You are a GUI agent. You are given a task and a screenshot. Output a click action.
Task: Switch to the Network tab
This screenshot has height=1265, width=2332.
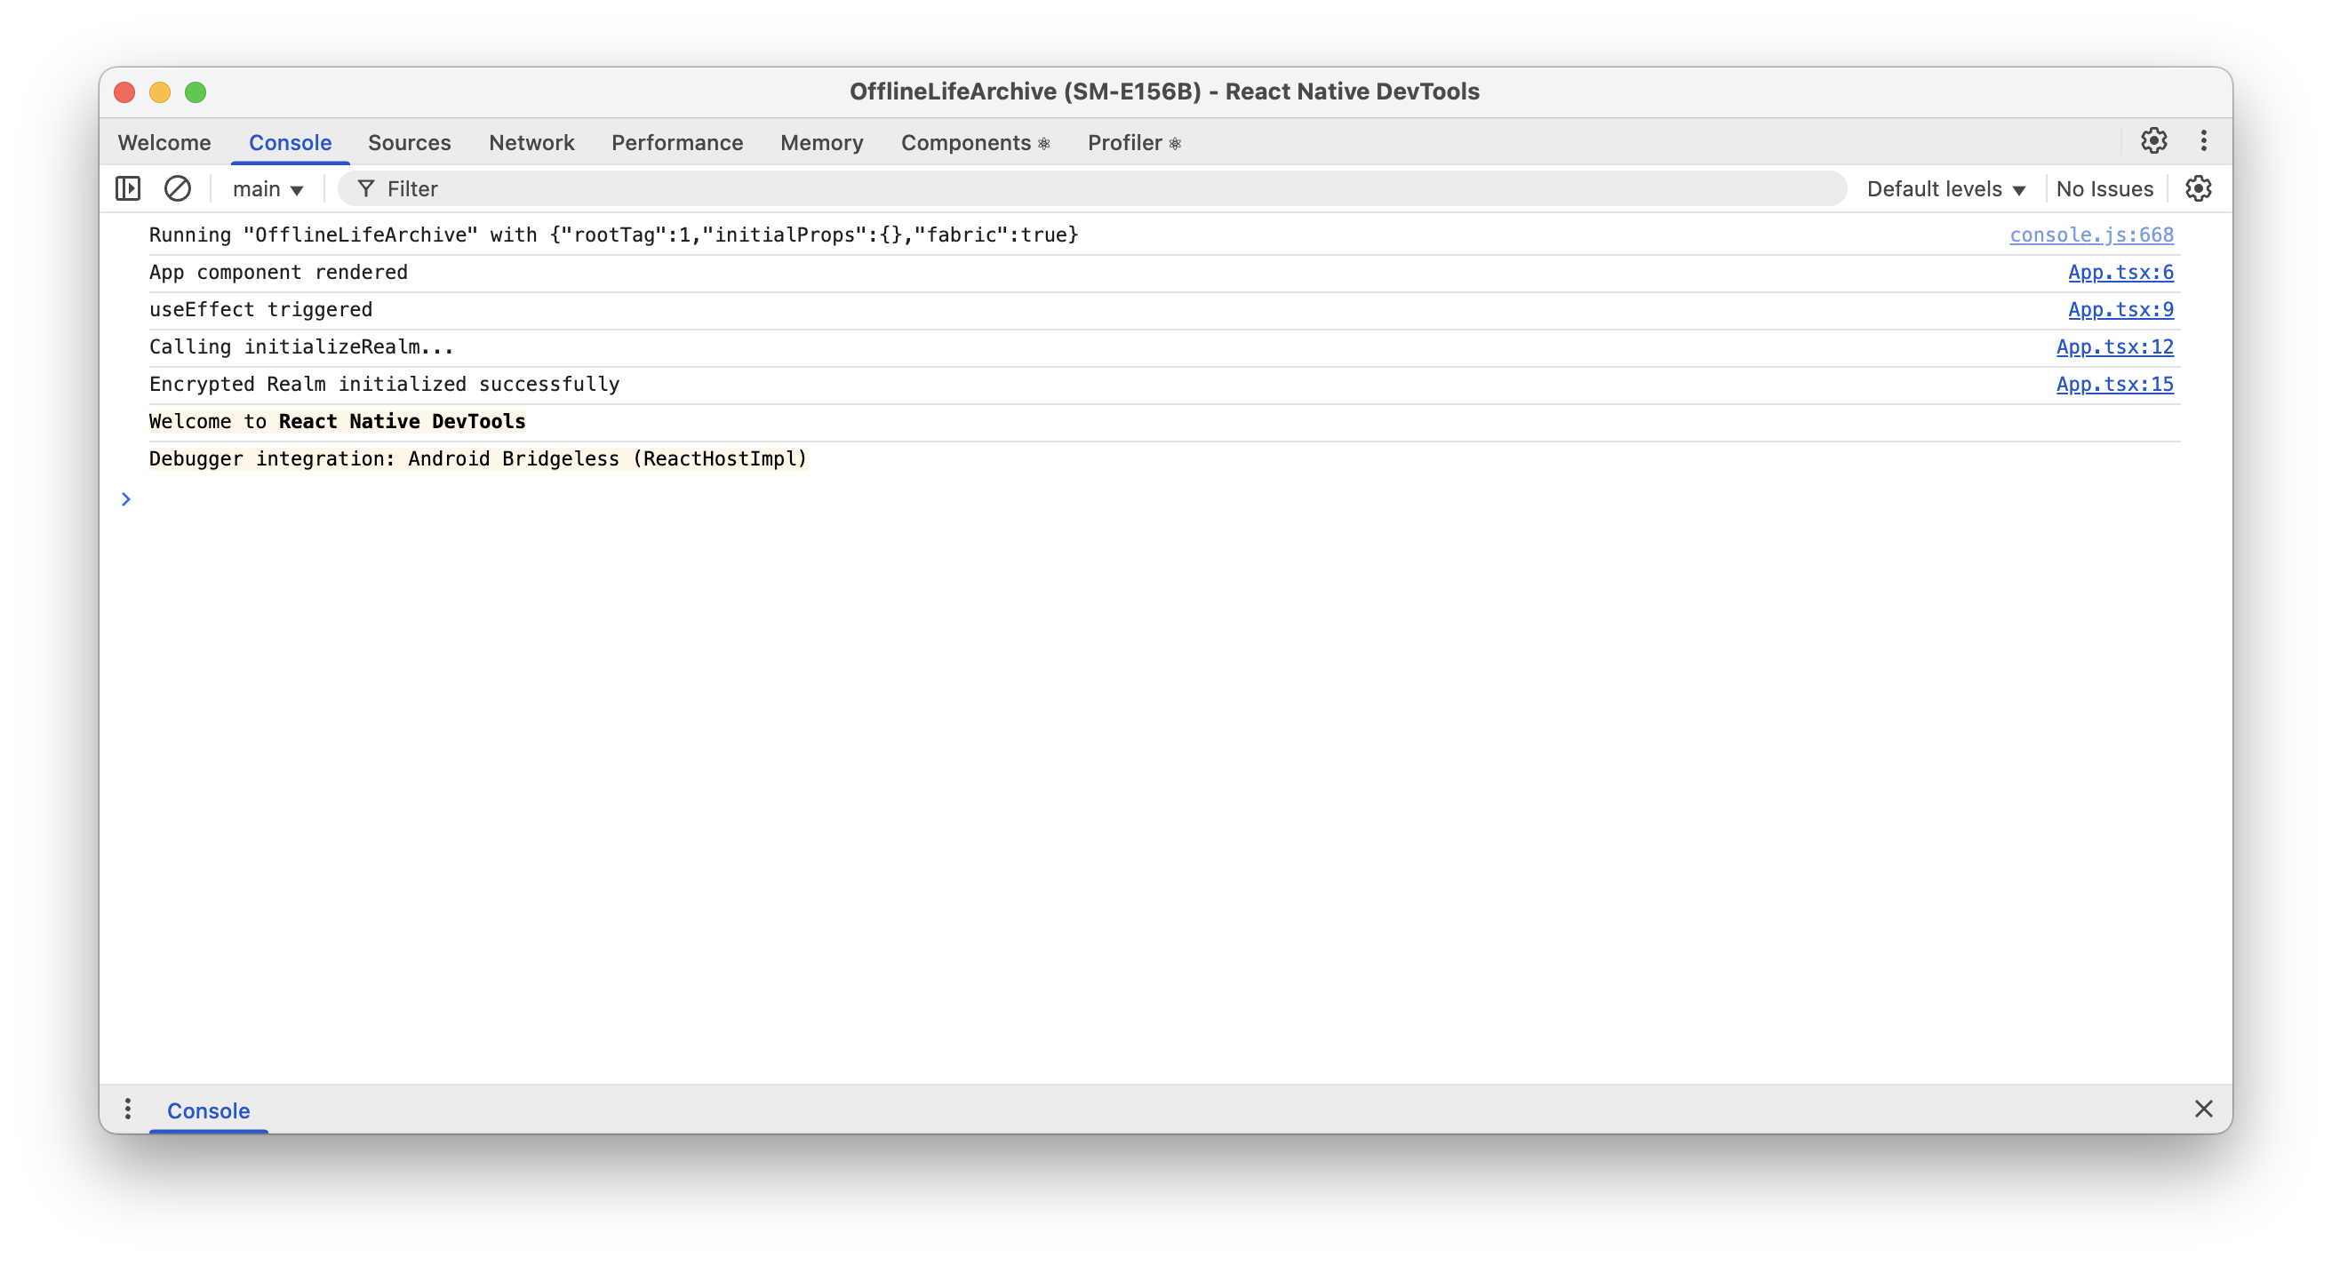click(x=531, y=143)
